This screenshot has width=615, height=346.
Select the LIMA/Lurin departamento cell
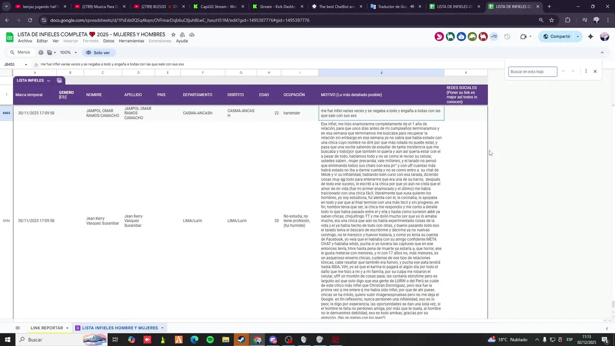pos(203,221)
